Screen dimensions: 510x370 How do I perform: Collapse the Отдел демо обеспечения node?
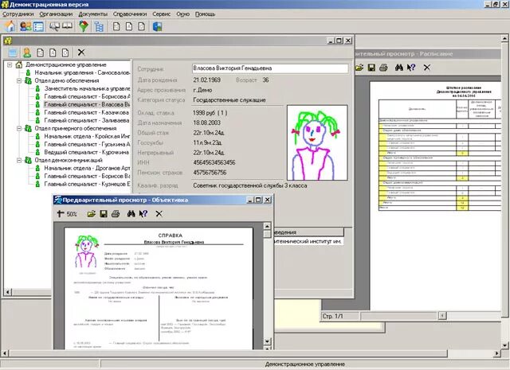(x=19, y=80)
